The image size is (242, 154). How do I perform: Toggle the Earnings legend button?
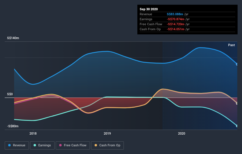coord(42,145)
